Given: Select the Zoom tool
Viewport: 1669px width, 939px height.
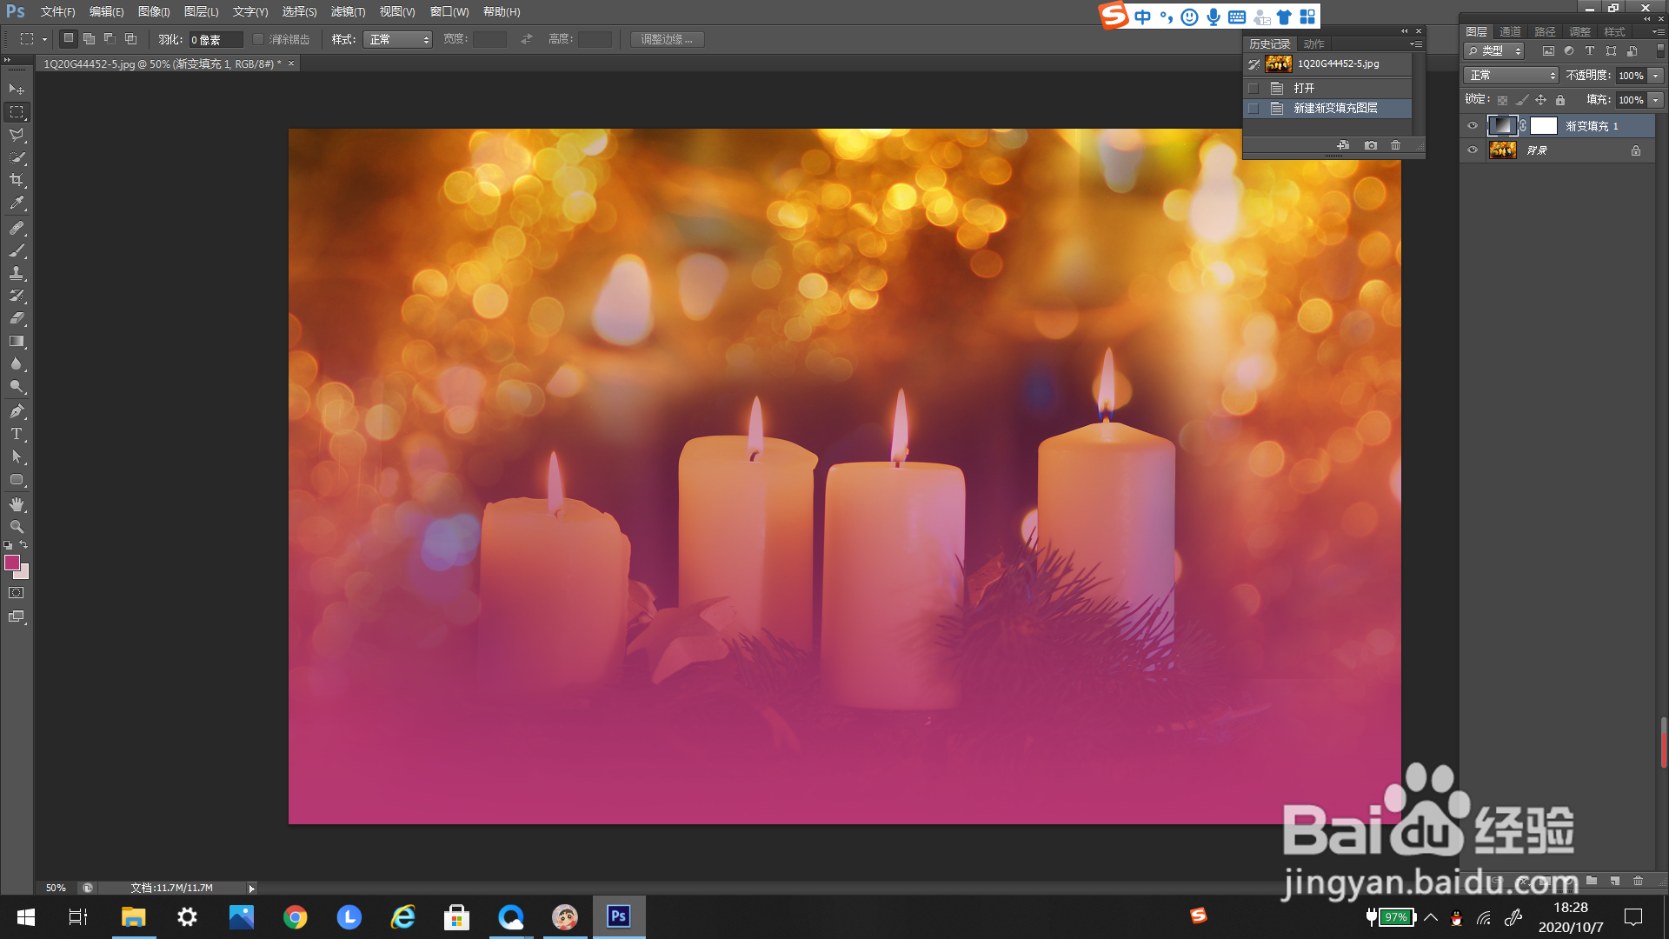Looking at the screenshot, I should [17, 527].
